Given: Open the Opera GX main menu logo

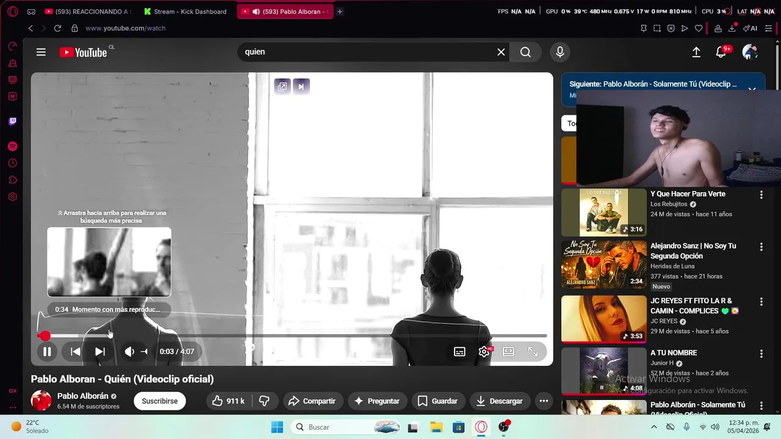Looking at the screenshot, I should (12, 12).
